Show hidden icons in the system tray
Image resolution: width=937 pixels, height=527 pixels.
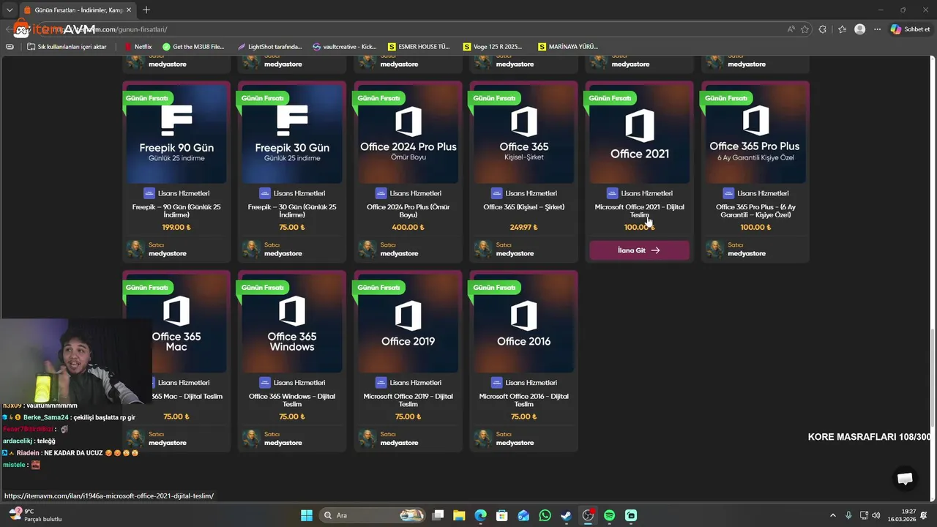point(832,515)
